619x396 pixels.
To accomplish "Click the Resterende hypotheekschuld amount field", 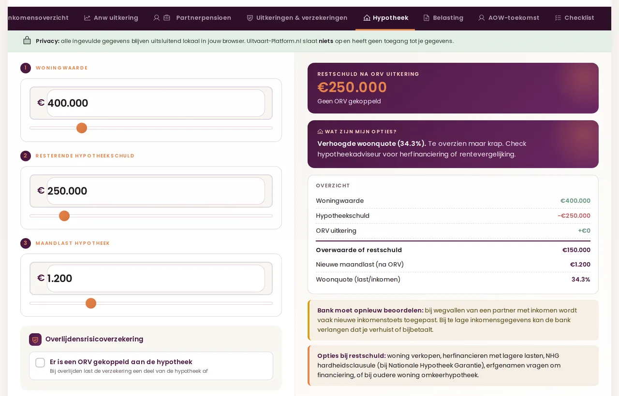I will tap(156, 191).
